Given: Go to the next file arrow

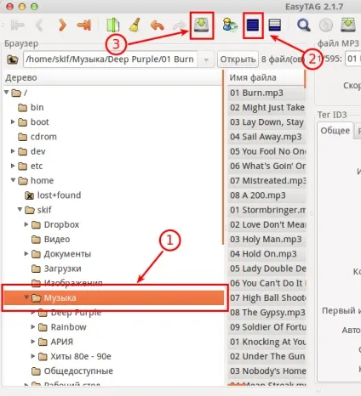Looking at the screenshot, I should (62, 25).
